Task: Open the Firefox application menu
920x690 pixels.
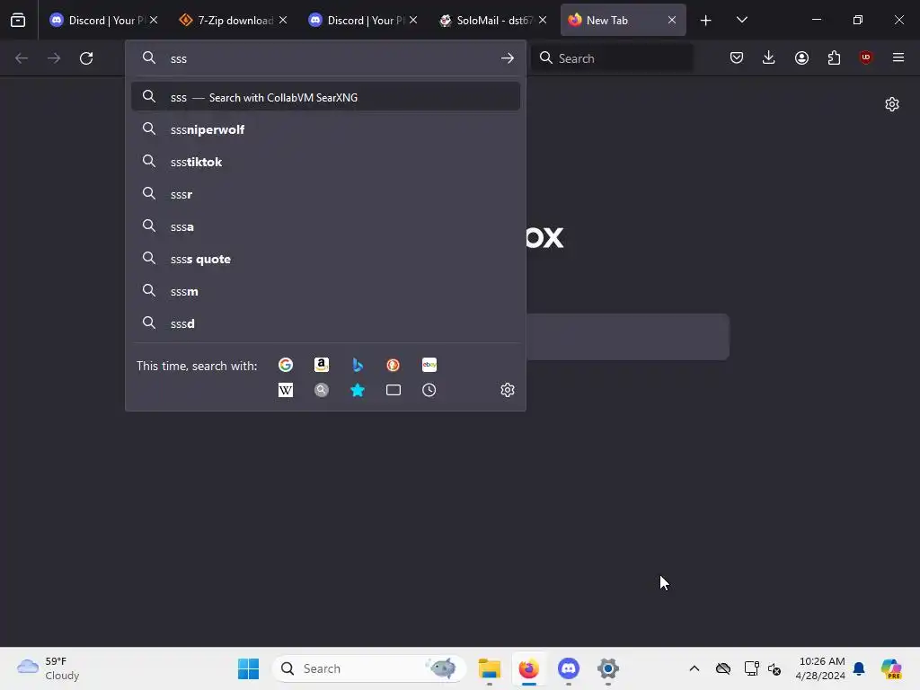Action: click(x=898, y=57)
